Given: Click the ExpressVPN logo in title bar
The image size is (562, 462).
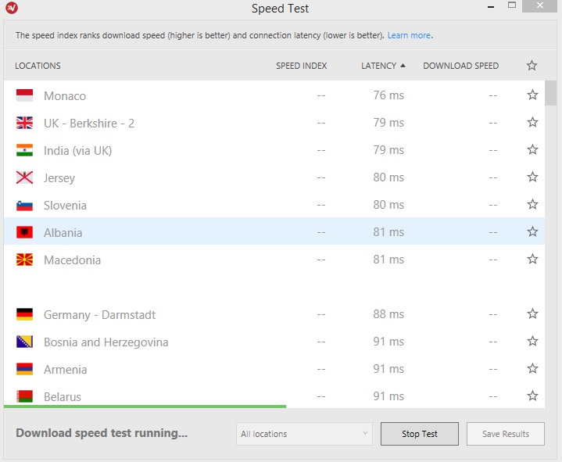Looking at the screenshot, I should tap(12, 8).
